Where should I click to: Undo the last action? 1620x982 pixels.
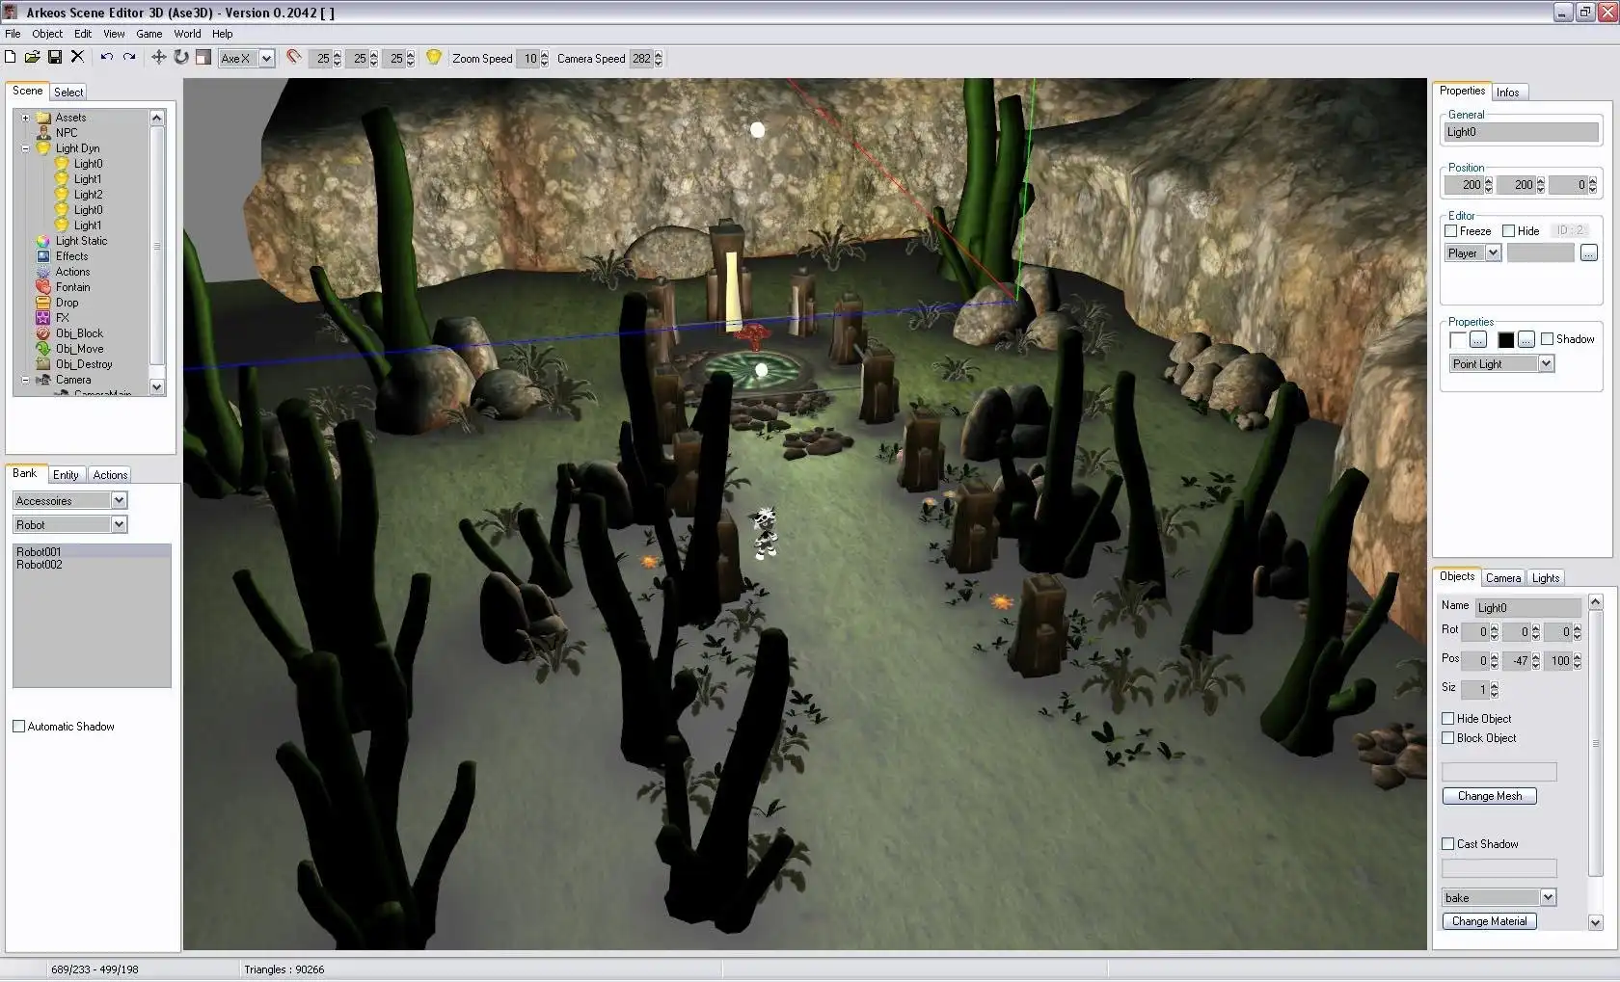pos(107,58)
